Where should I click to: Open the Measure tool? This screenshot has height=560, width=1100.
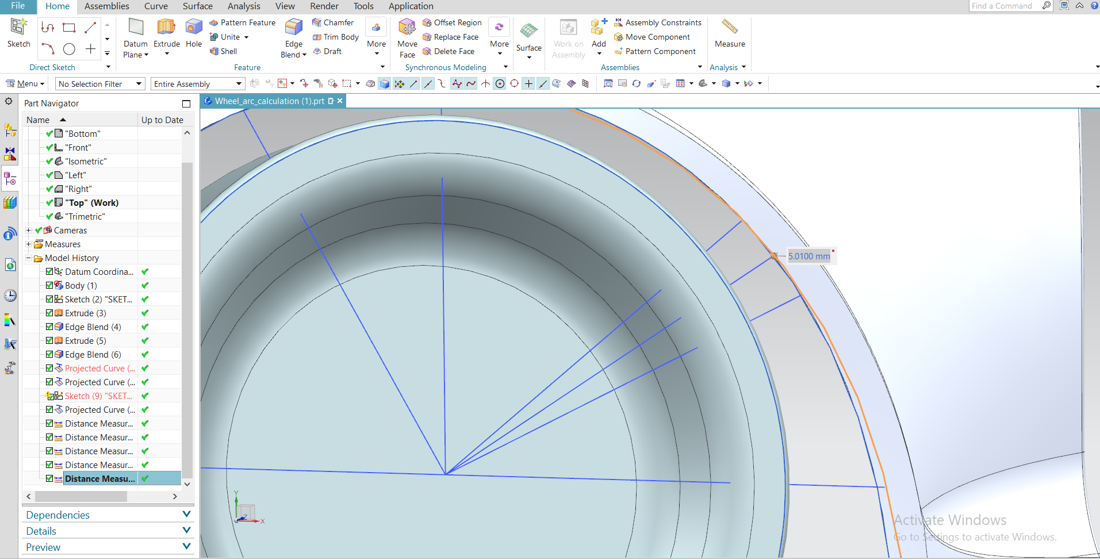(x=729, y=34)
